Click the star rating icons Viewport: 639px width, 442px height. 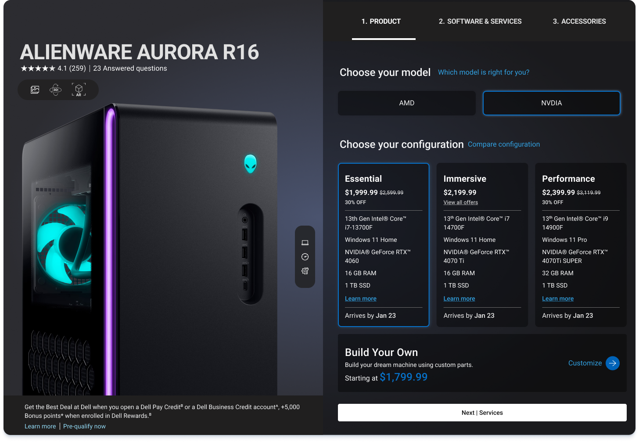click(x=38, y=68)
